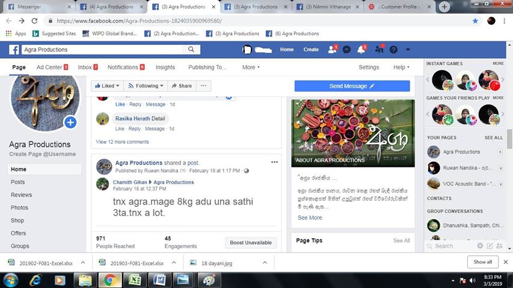Reload the page in Chrome
This screenshot has height=288, width=513.
click(34, 21)
